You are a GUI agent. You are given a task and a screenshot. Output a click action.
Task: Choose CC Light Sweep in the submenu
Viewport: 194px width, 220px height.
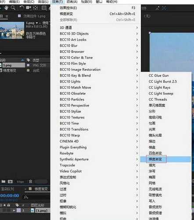(x=166, y=93)
